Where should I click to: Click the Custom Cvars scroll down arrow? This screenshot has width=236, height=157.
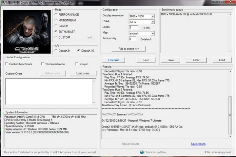pos(94,102)
